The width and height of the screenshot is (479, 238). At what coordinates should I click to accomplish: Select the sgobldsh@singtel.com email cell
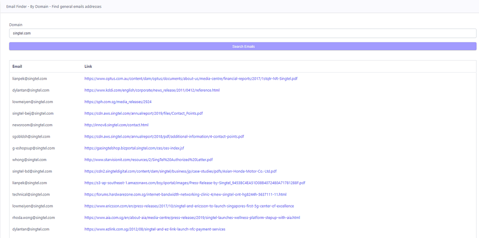point(31,136)
